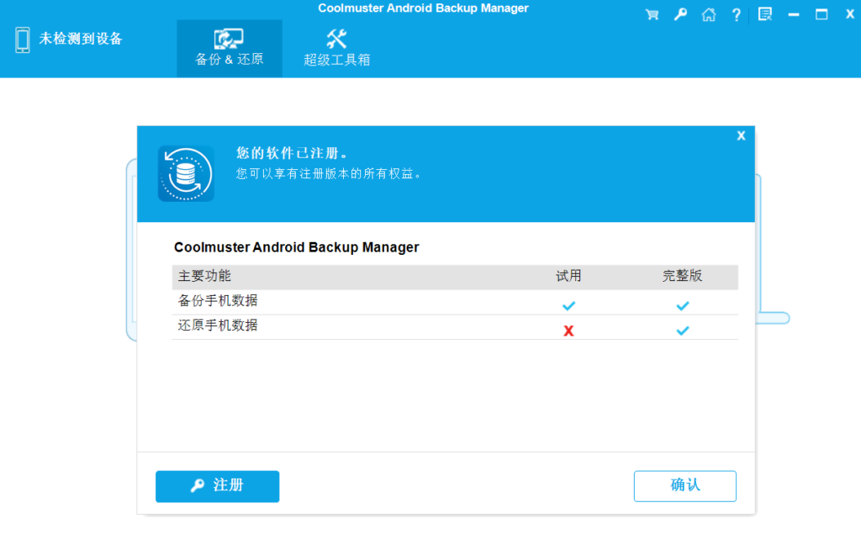861x545 pixels.
Task: Close the Coolmuster application window
Action: coord(850,15)
